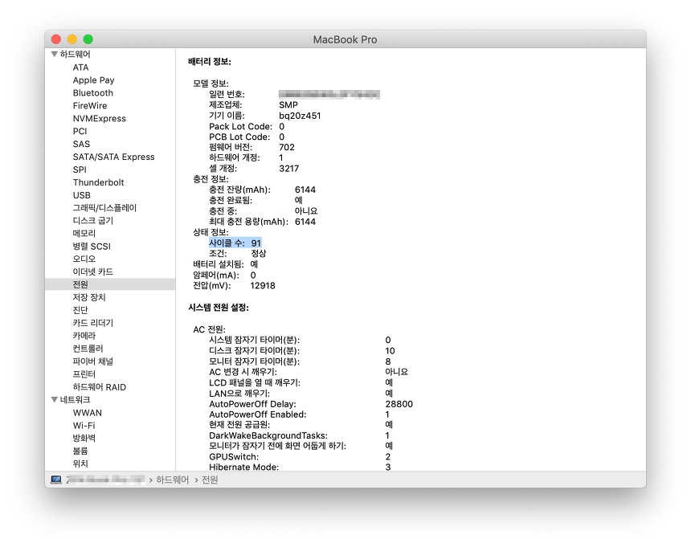Minimize the window with yellow button
This screenshot has height=547, width=691.
click(72, 39)
